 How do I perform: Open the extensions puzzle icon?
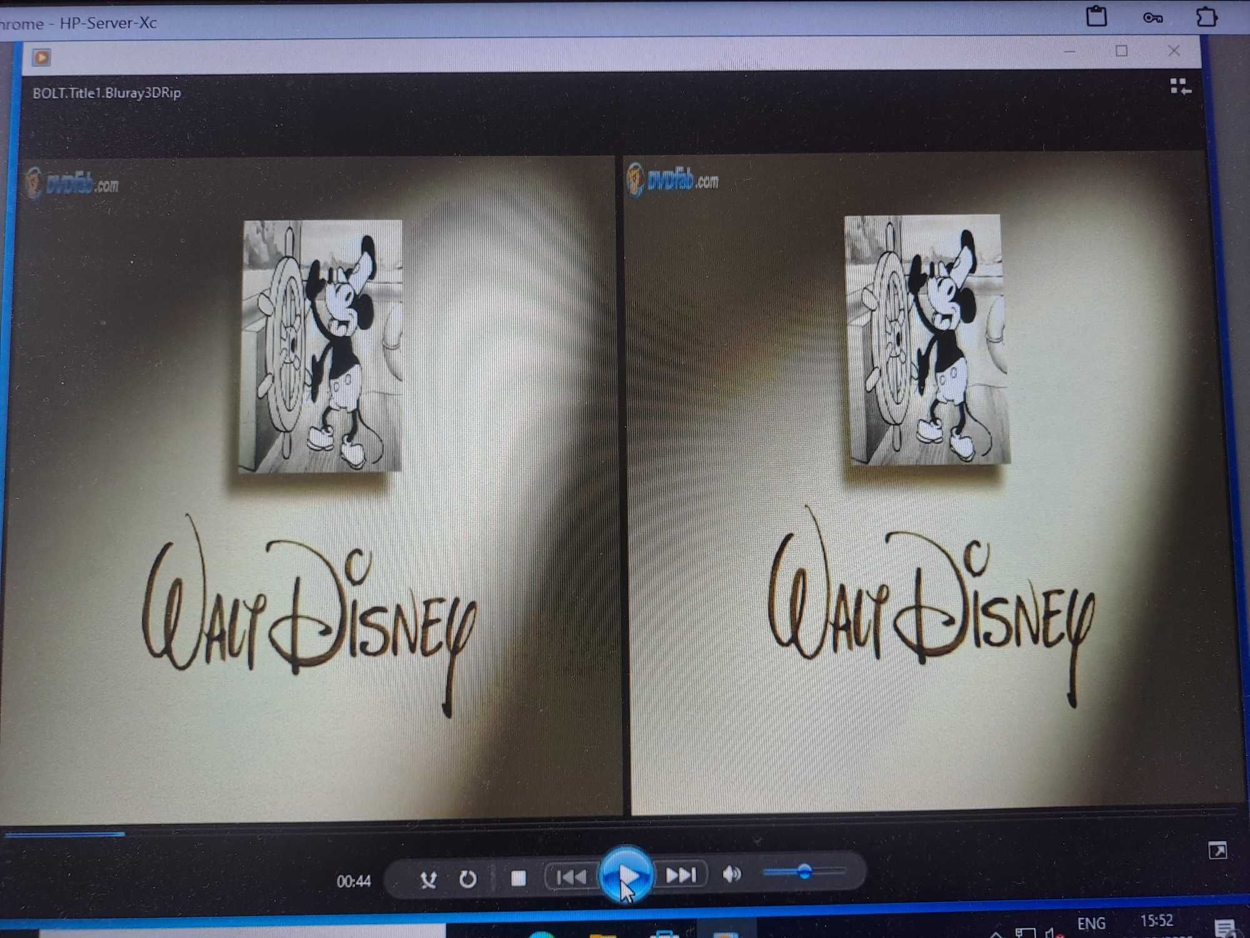1206,17
